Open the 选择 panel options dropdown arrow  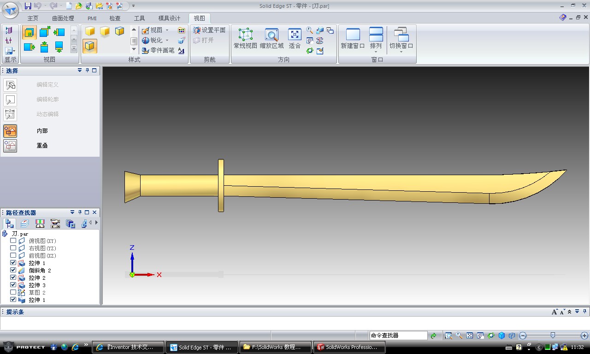point(80,71)
